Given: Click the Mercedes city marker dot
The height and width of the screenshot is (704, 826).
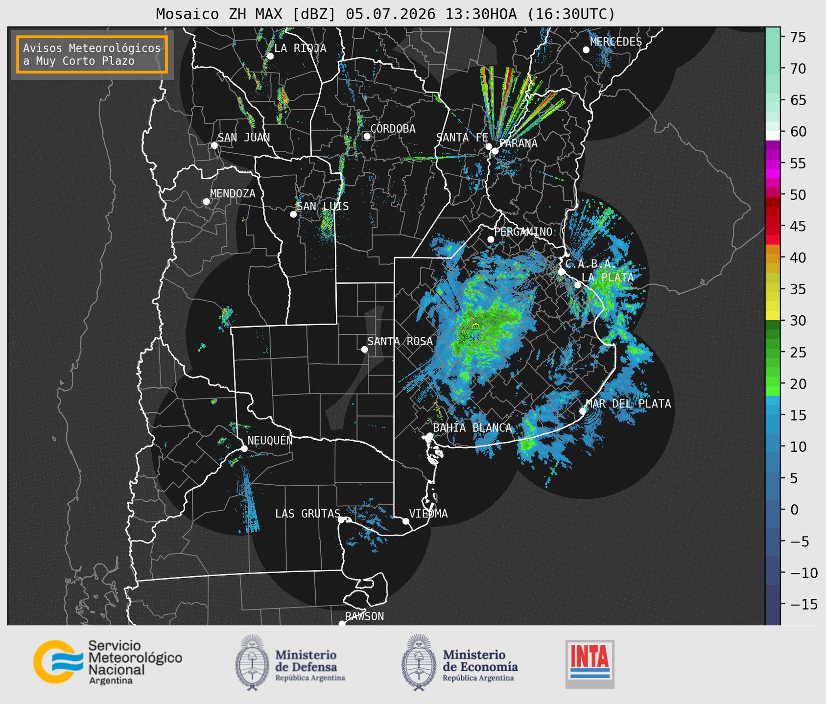Looking at the screenshot, I should [586, 50].
